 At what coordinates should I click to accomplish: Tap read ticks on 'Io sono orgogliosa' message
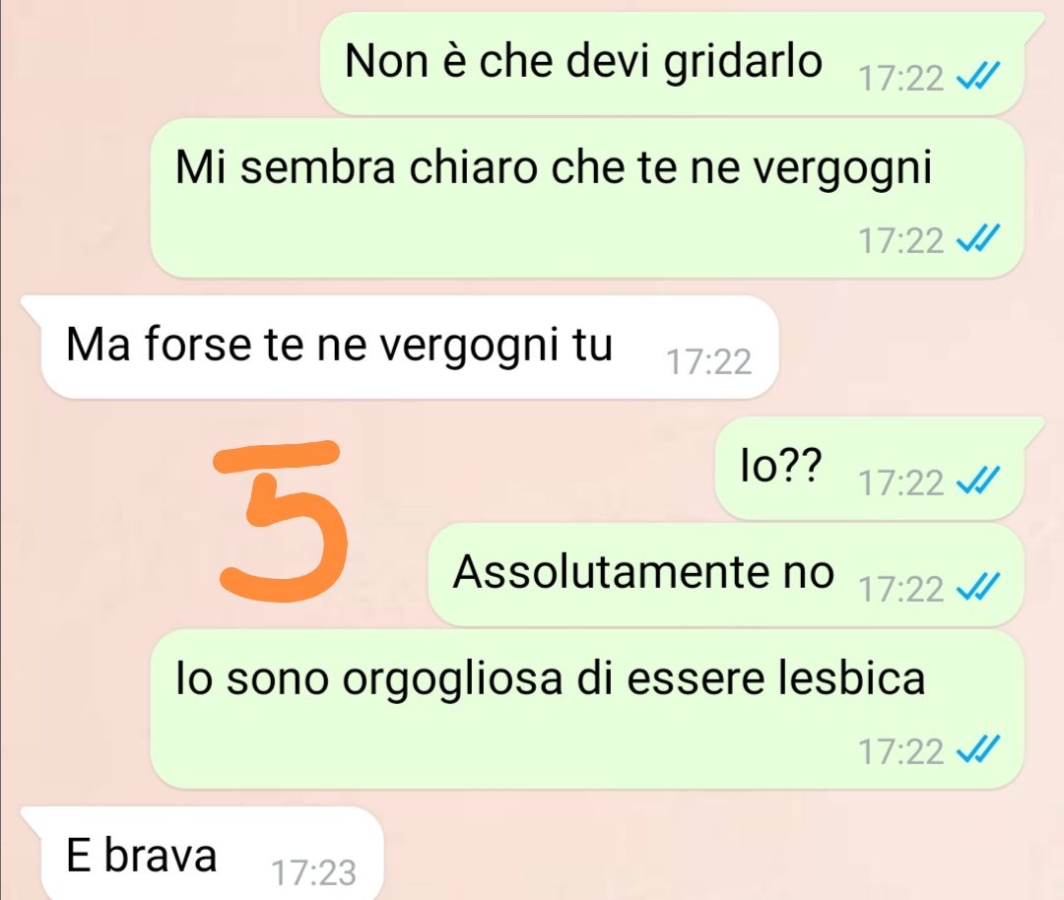point(978,749)
